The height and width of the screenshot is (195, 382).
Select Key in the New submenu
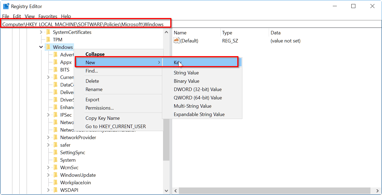[x=202, y=63]
